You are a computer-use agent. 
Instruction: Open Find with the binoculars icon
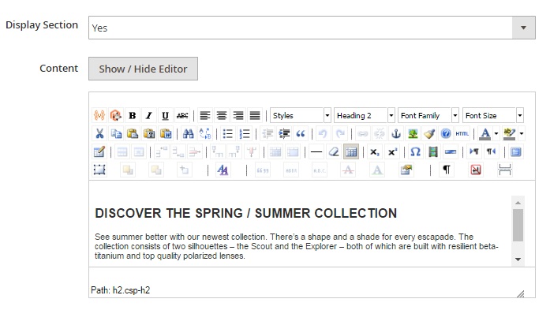click(x=189, y=133)
